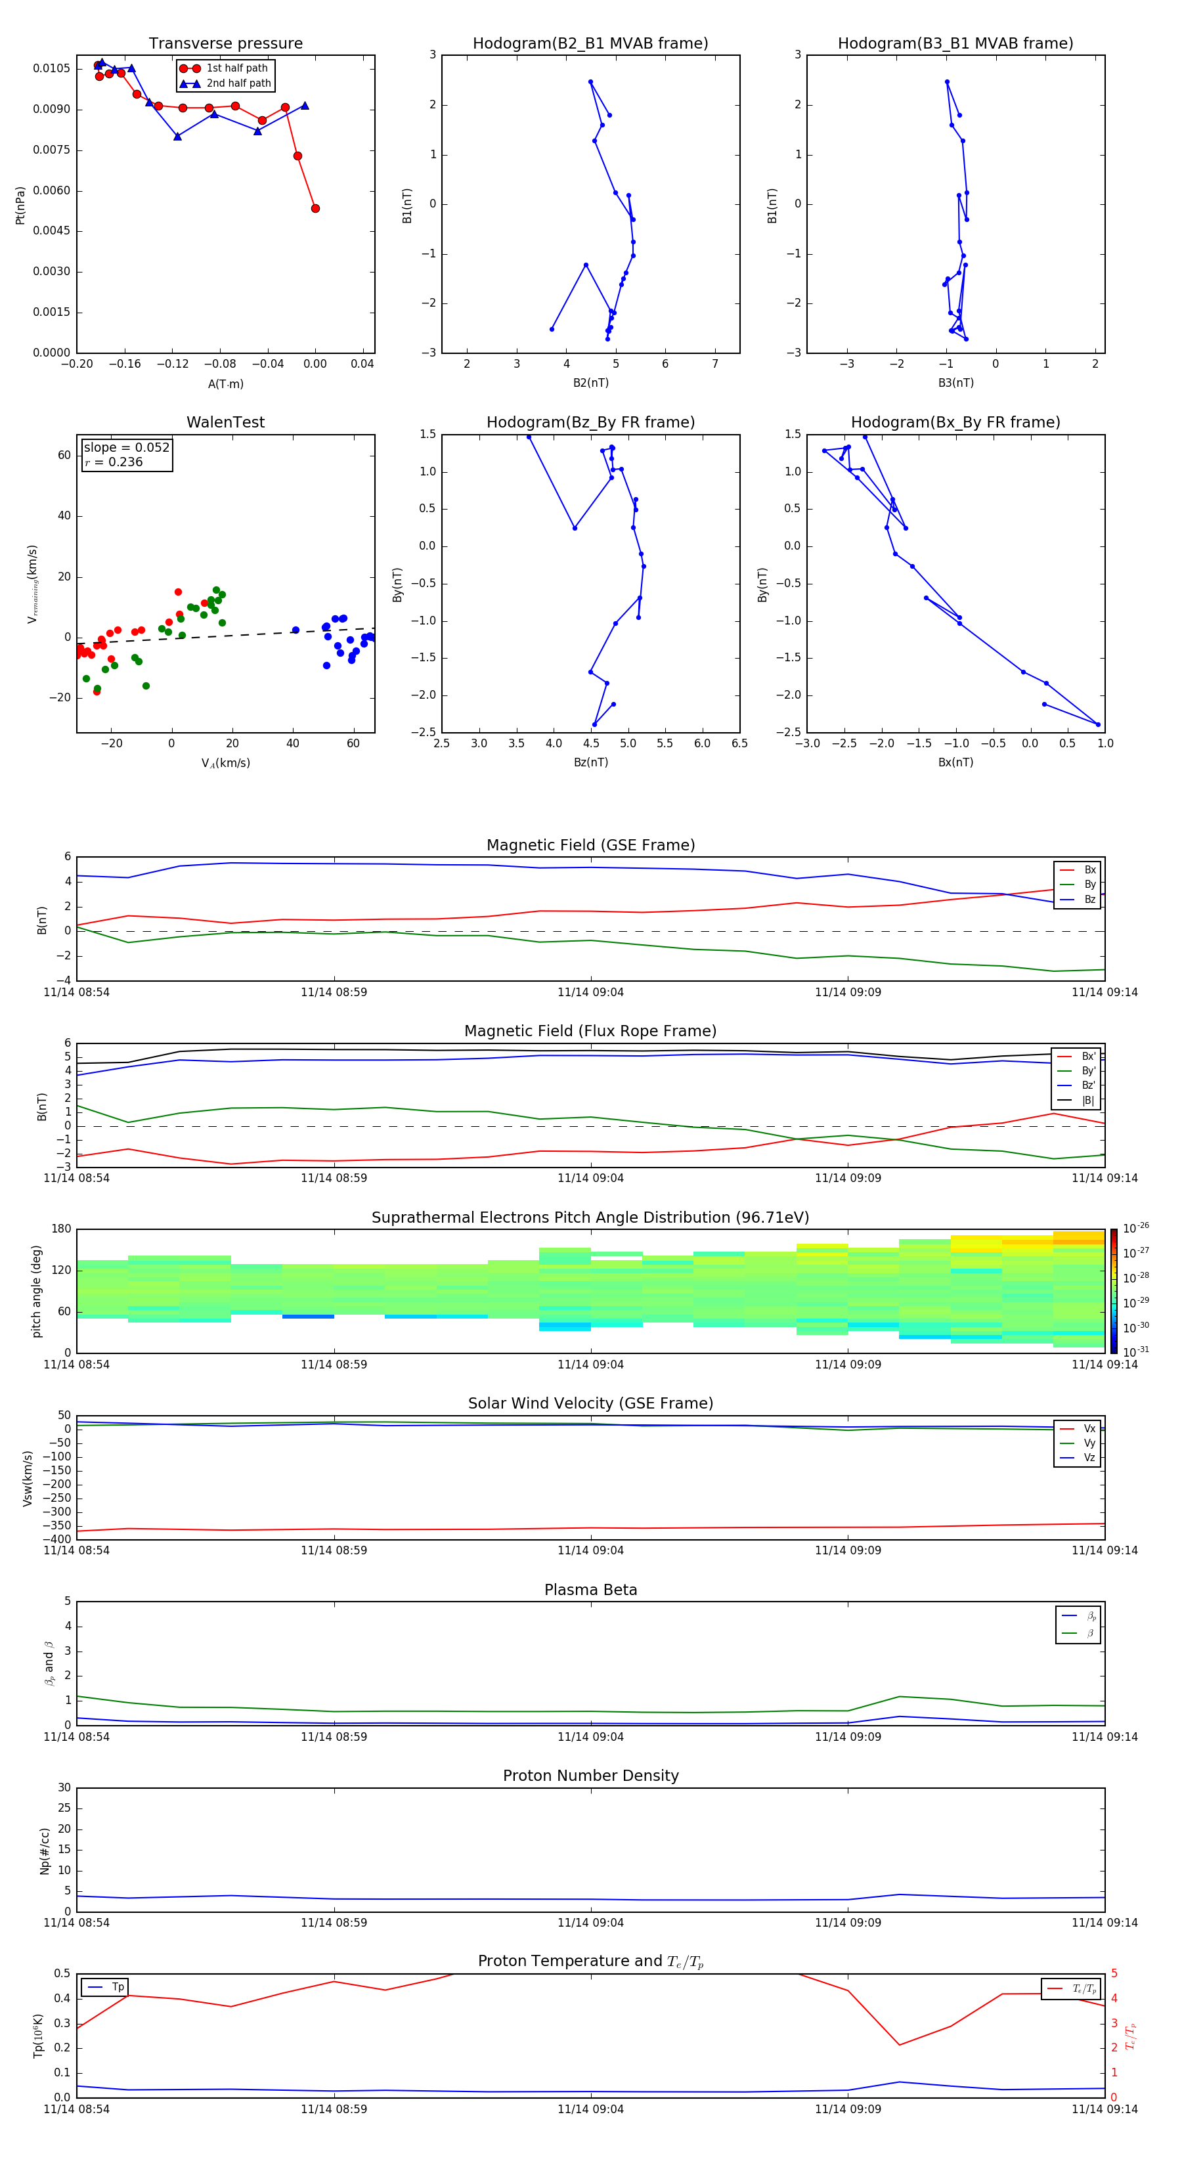This screenshot has height=2167, width=1182.
Task: Click "11/14 09:04" tick under Plasma Beta plot
Action: (x=590, y=1737)
